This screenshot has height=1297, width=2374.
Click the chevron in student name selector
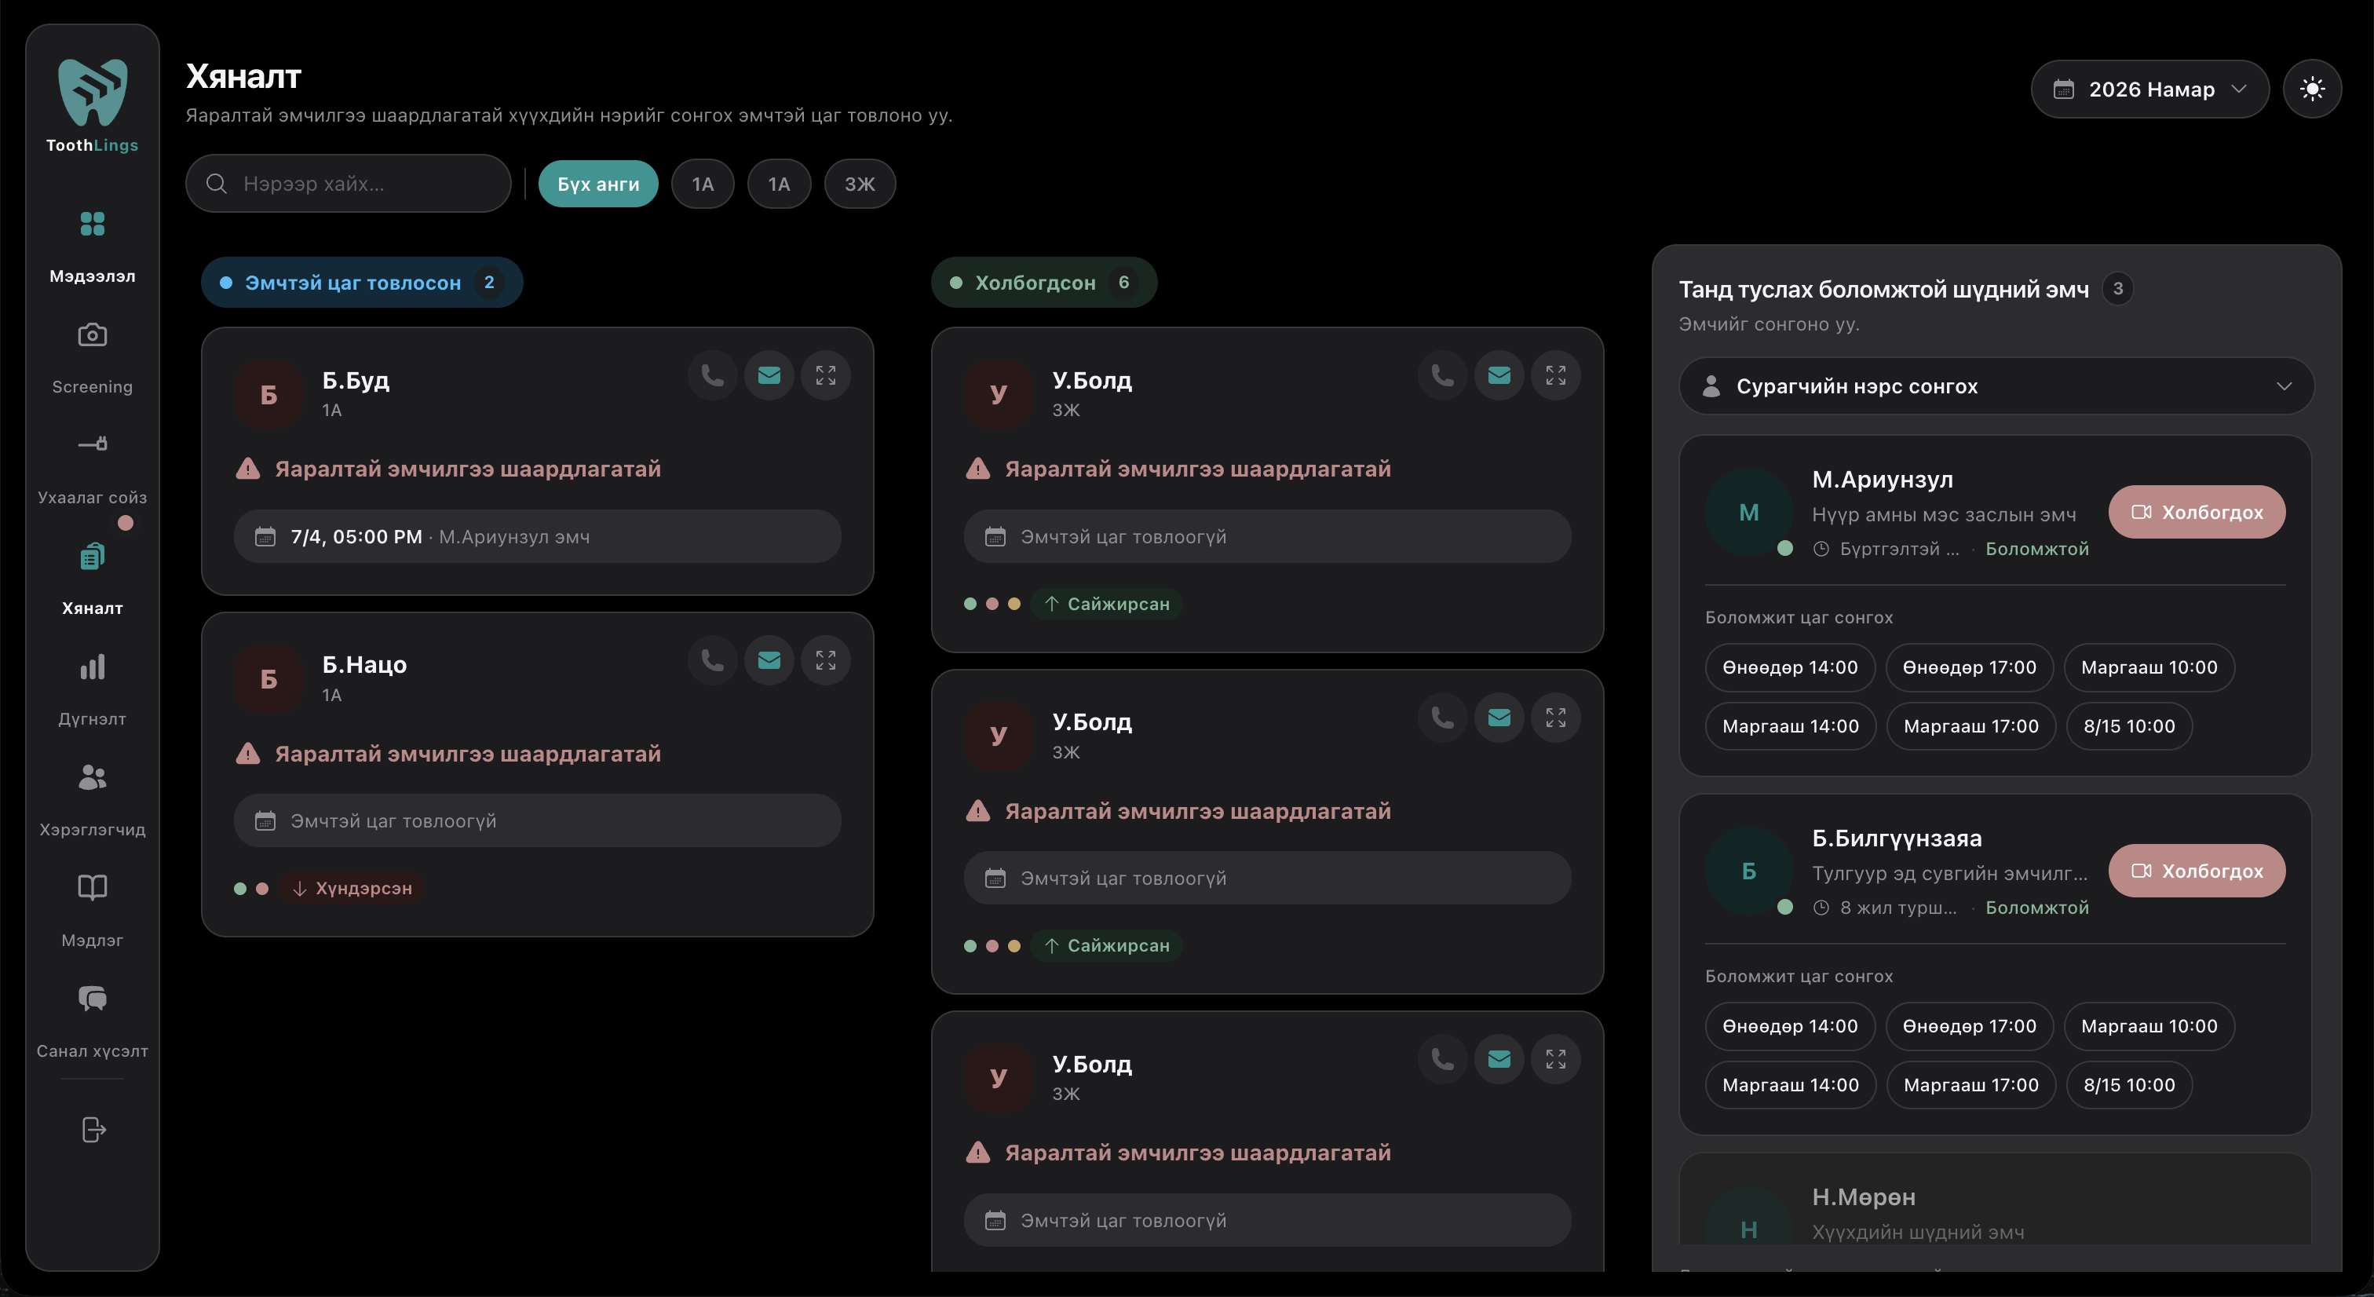pos(2284,386)
